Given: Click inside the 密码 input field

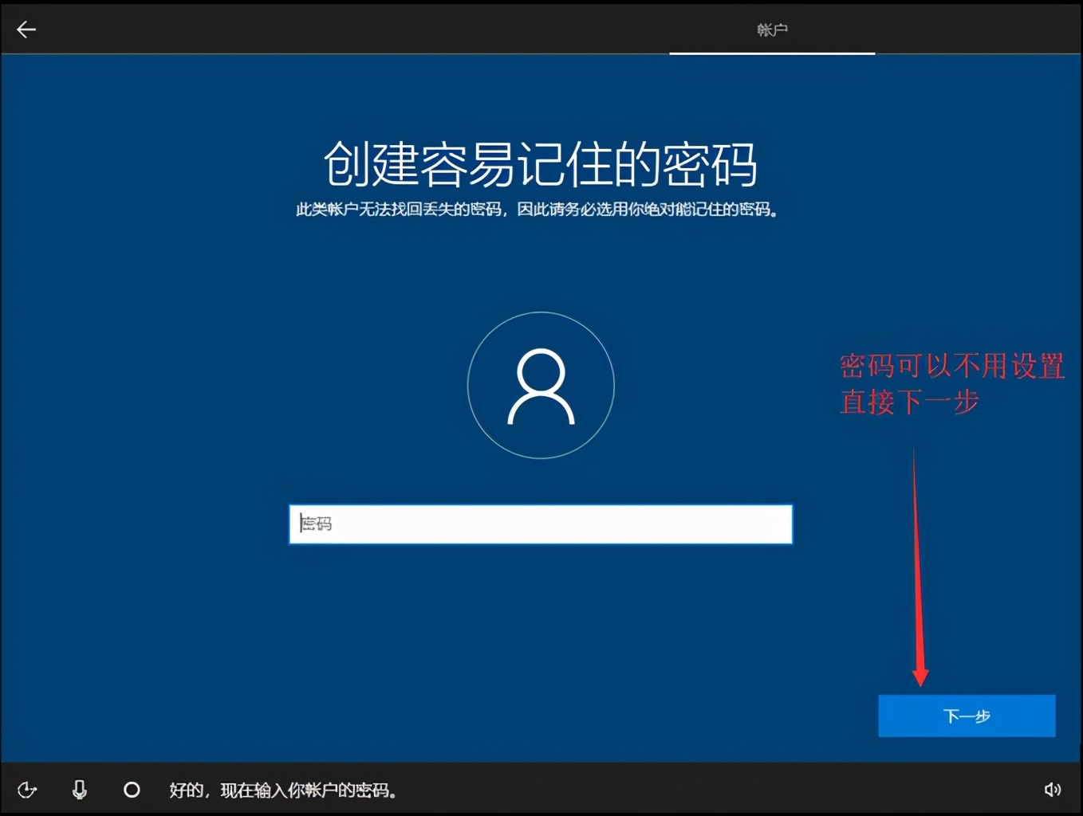Looking at the screenshot, I should pyautogui.click(x=541, y=524).
